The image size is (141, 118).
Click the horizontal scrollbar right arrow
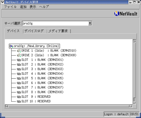pyautogui.click(x=131, y=106)
